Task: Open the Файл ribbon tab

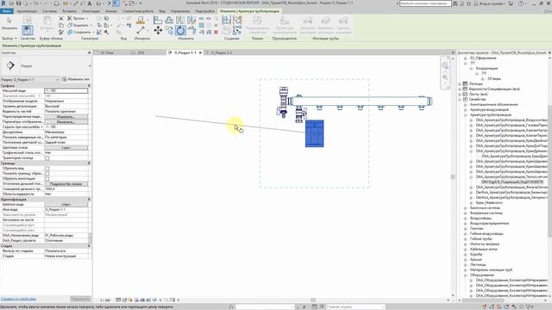Action: (7, 11)
